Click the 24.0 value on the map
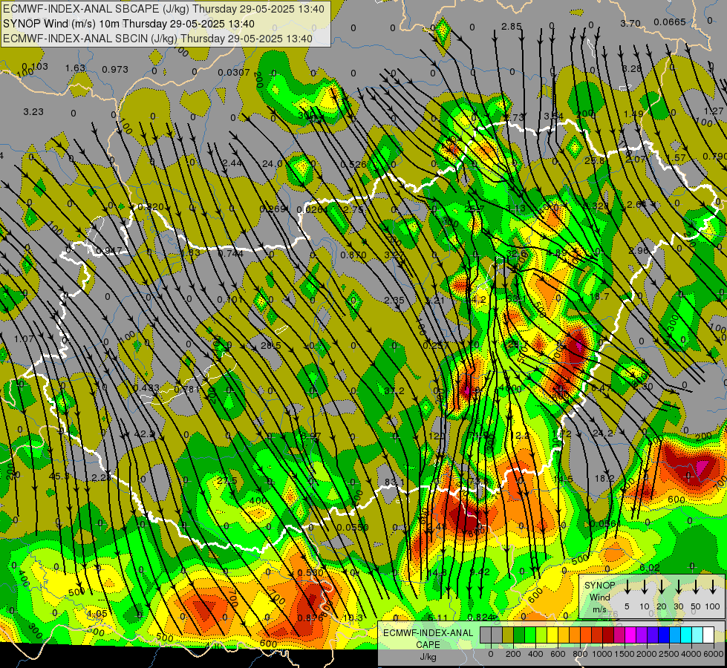The width and height of the screenshot is (727, 668). tap(273, 163)
